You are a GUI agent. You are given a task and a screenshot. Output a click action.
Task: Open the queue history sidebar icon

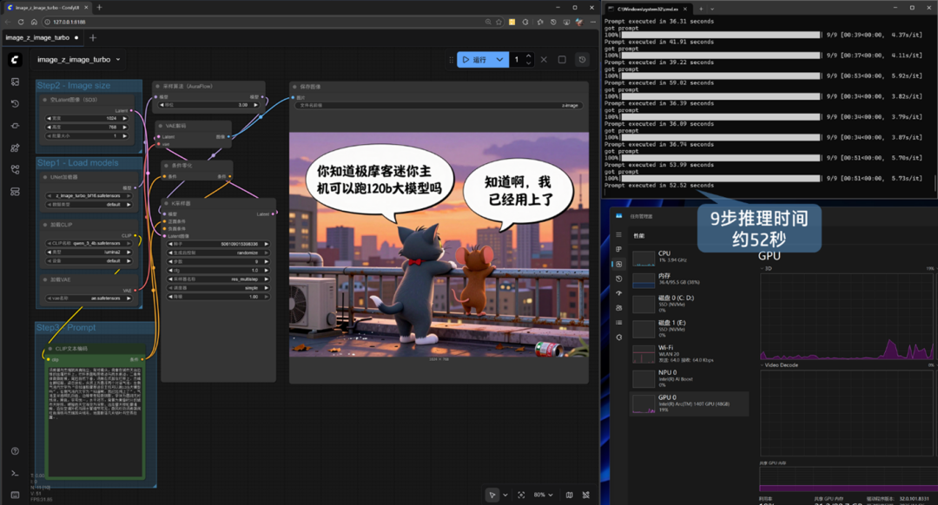pyautogui.click(x=15, y=104)
